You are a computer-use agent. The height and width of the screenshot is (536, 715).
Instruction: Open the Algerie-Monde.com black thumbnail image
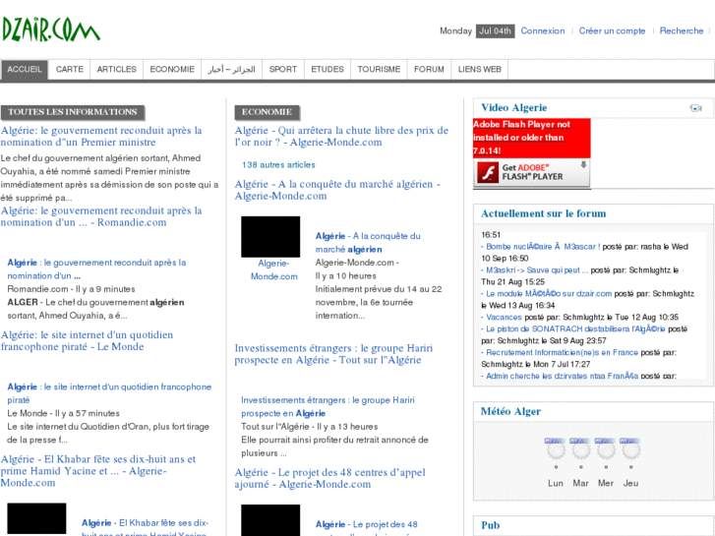[270, 237]
